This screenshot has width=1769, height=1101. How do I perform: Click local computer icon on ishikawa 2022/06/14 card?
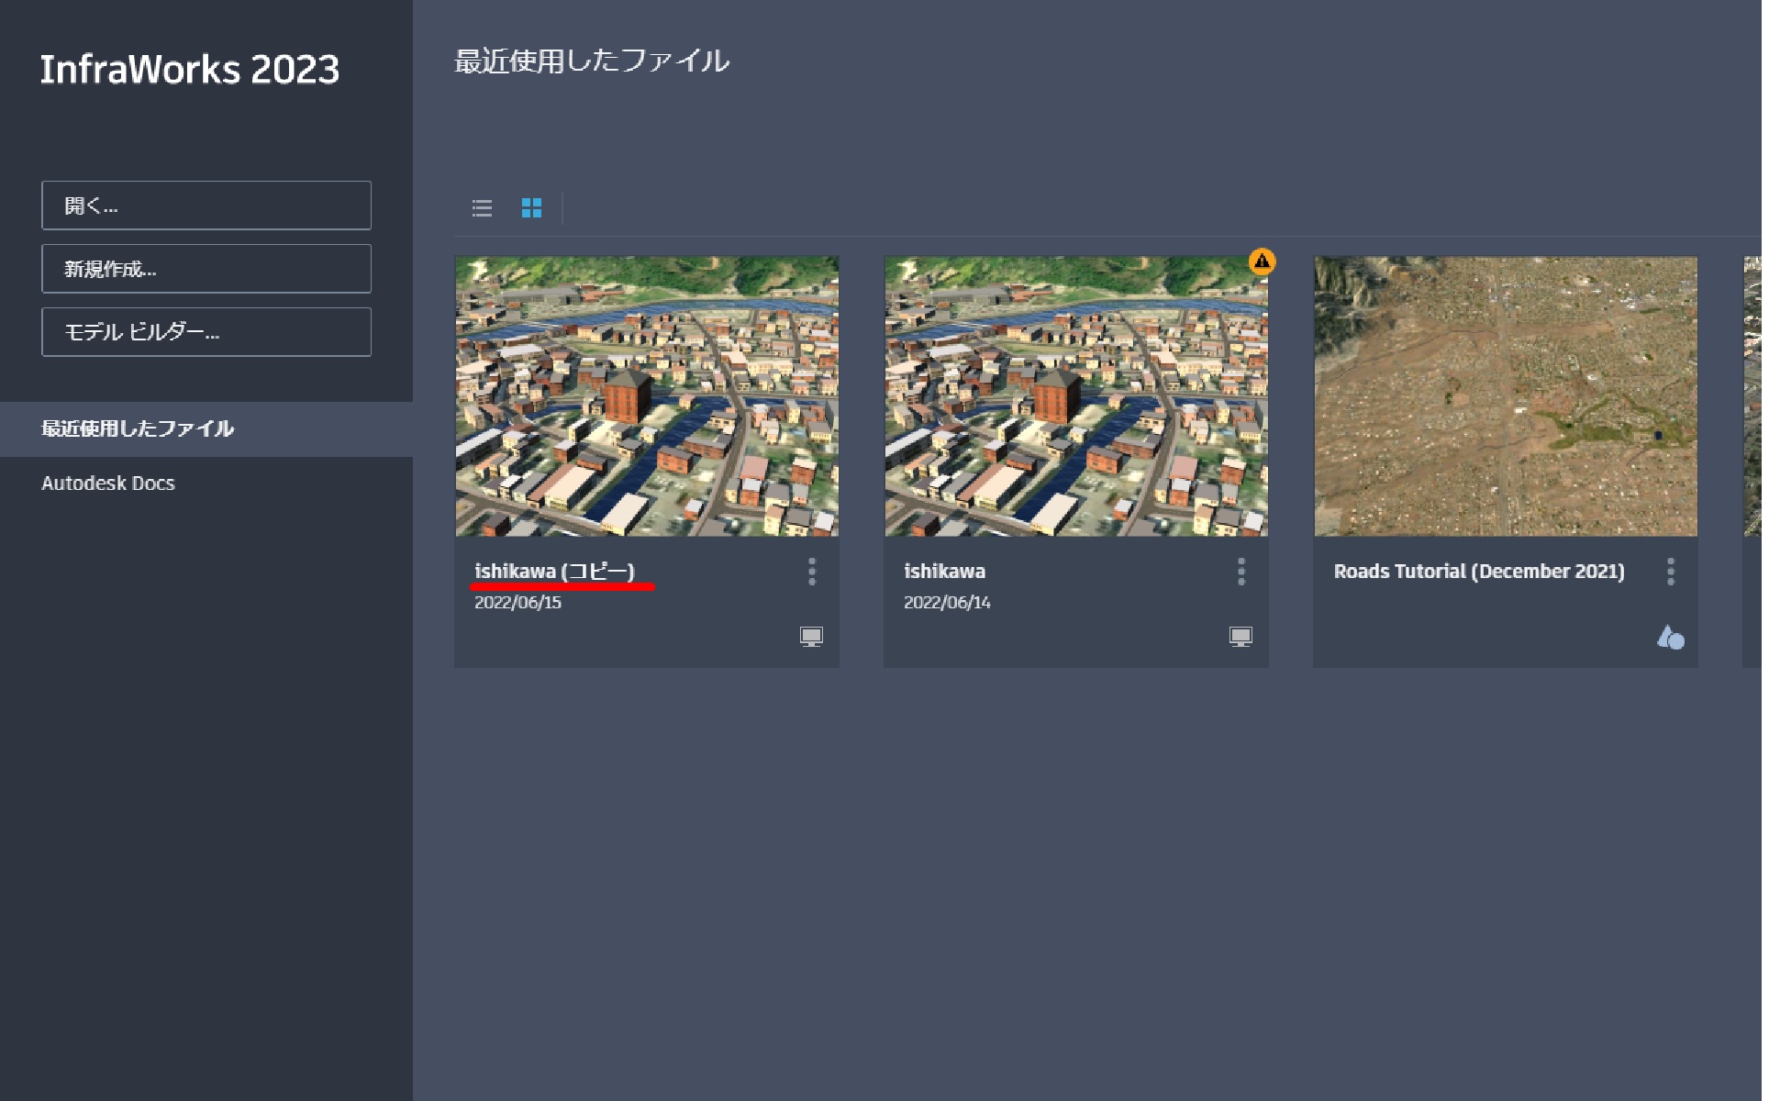(1241, 637)
